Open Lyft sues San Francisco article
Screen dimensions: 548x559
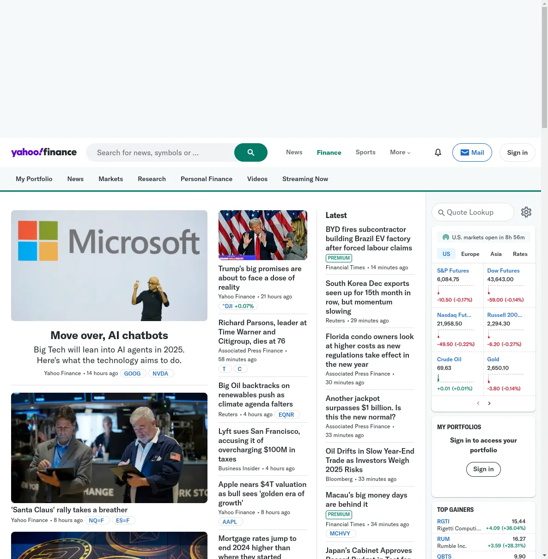(259, 445)
